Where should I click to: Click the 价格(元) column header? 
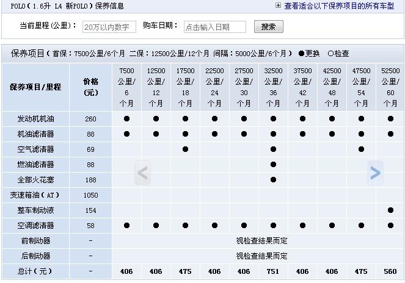coord(90,87)
